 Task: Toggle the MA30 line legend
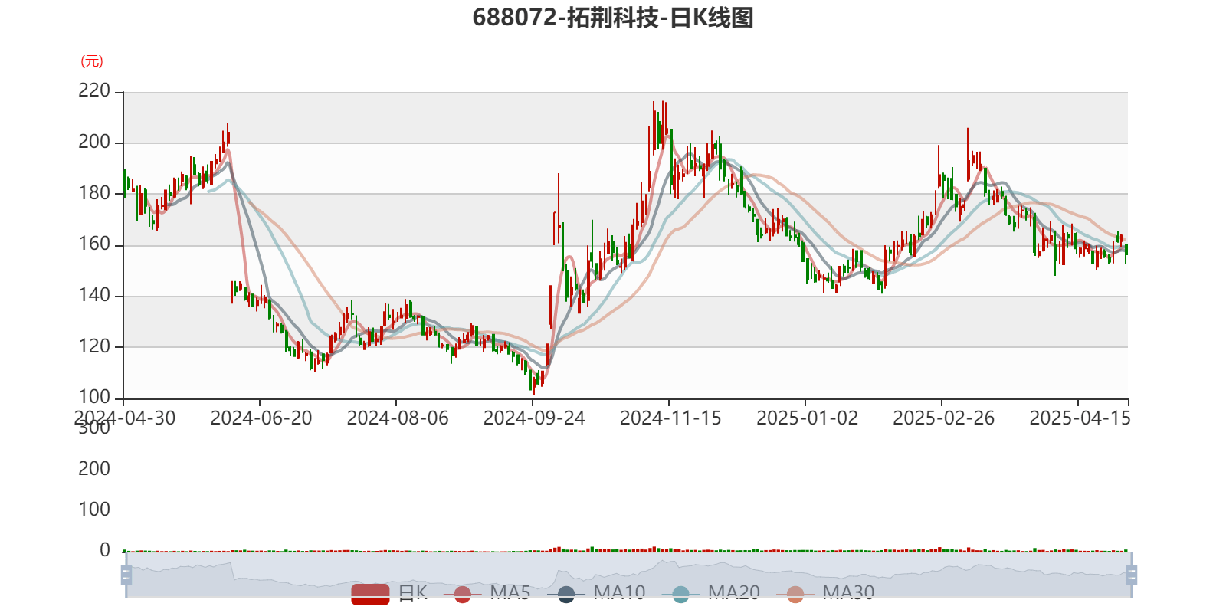[x=825, y=594]
